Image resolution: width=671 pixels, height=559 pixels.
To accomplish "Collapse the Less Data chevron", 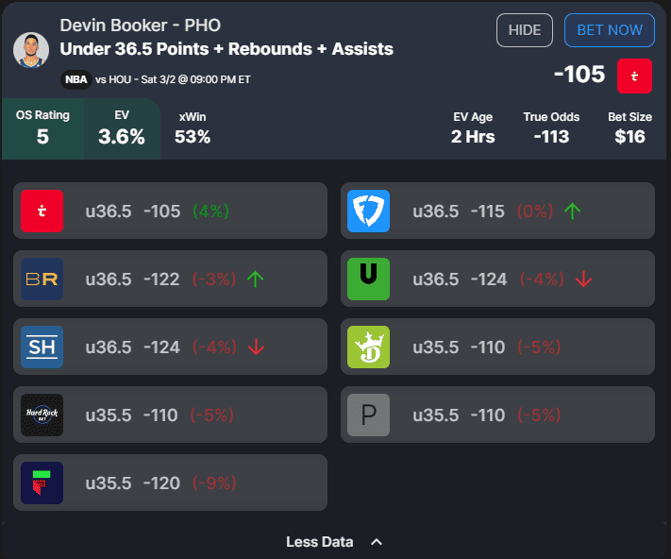I will (377, 542).
